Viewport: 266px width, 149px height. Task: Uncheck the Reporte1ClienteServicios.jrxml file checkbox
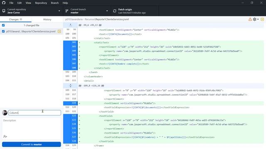point(3,31)
